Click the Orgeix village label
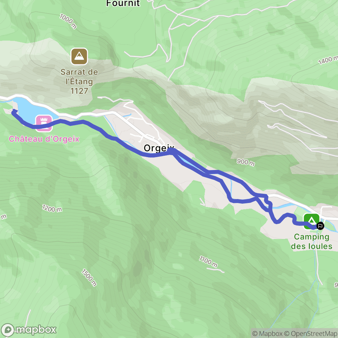 pyautogui.click(x=159, y=148)
